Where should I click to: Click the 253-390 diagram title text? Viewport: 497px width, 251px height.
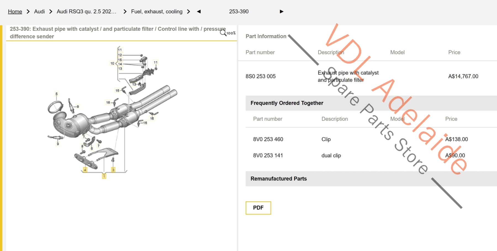coord(118,33)
